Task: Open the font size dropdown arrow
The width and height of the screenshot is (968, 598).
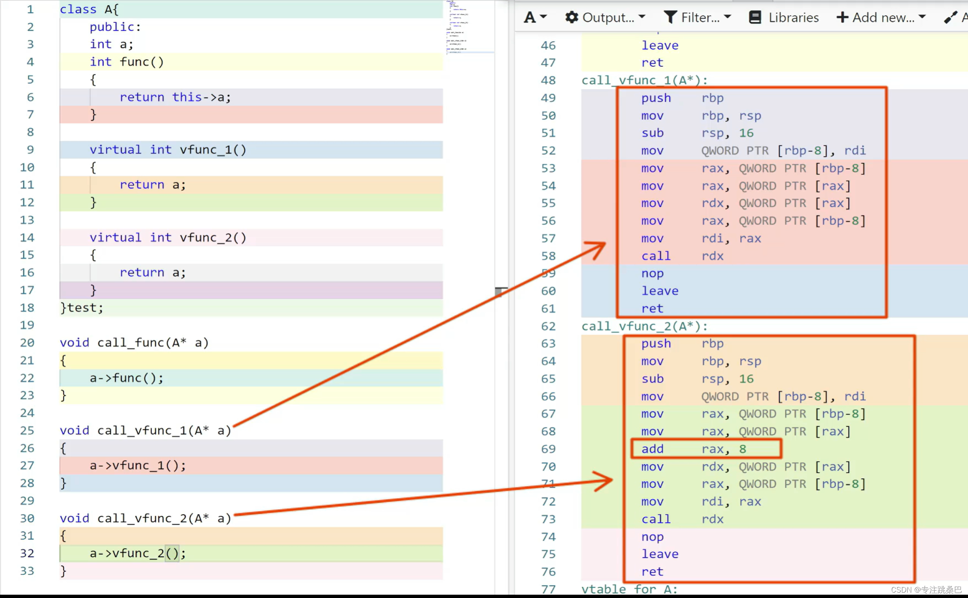Action: pyautogui.click(x=544, y=17)
